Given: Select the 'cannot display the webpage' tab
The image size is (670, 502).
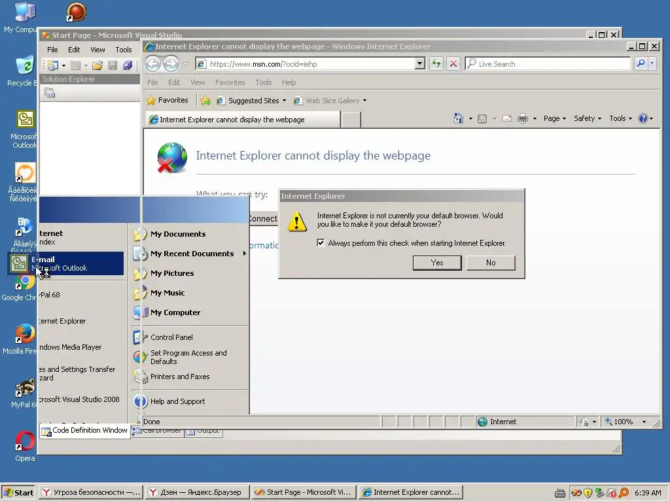Looking at the screenshot, I should [243, 120].
